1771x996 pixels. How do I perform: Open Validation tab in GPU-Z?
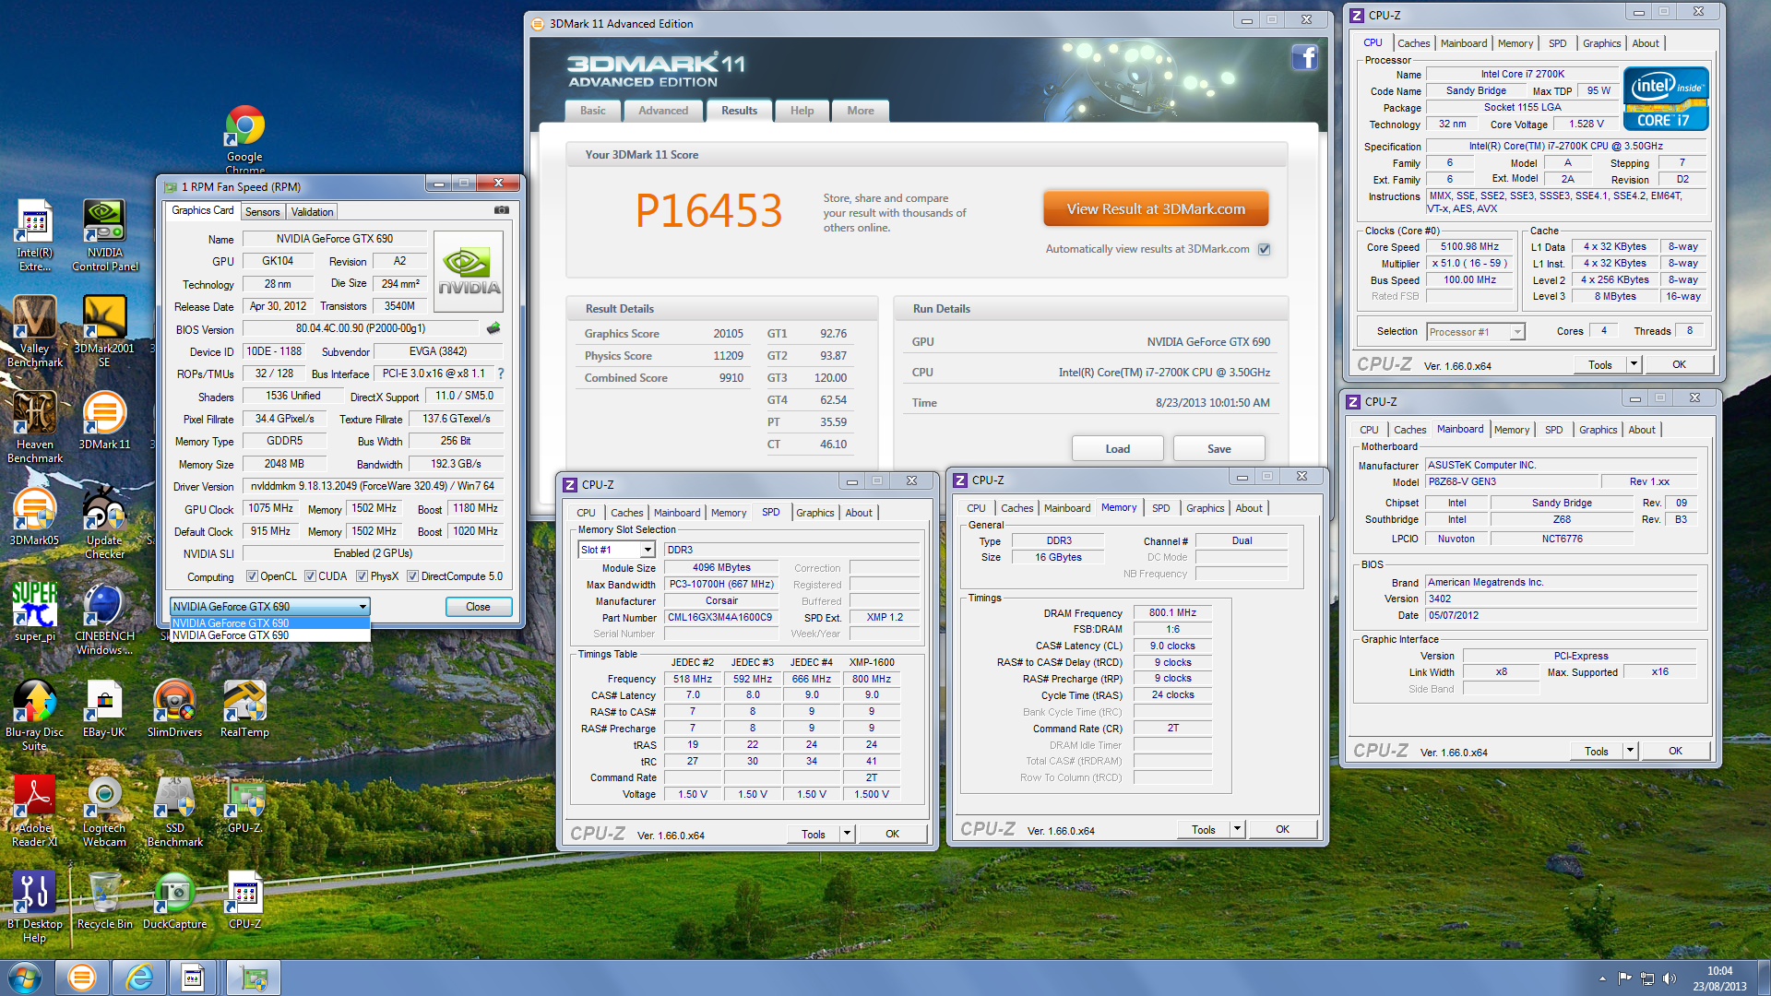(312, 212)
